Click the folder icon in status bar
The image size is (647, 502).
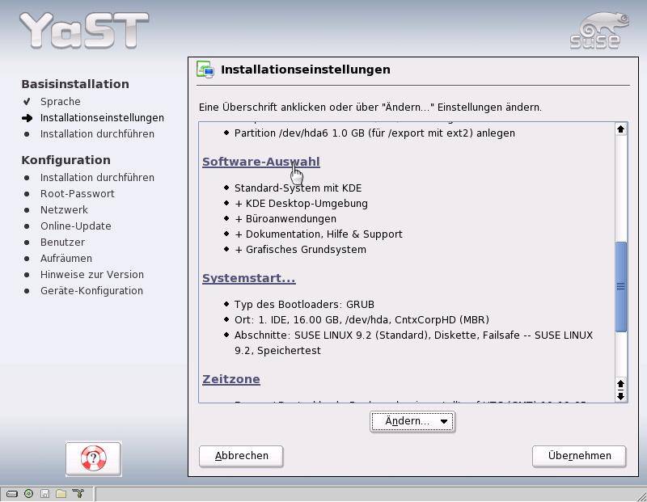61,493
